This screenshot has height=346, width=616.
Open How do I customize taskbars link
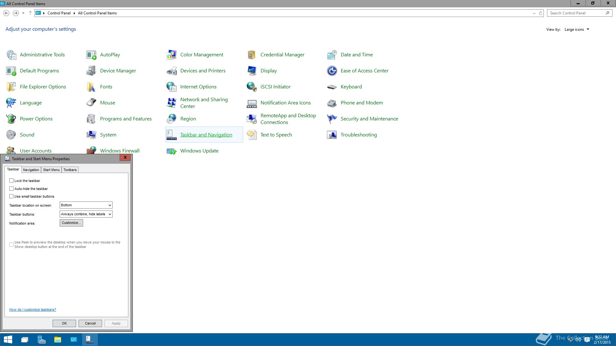[x=33, y=309]
